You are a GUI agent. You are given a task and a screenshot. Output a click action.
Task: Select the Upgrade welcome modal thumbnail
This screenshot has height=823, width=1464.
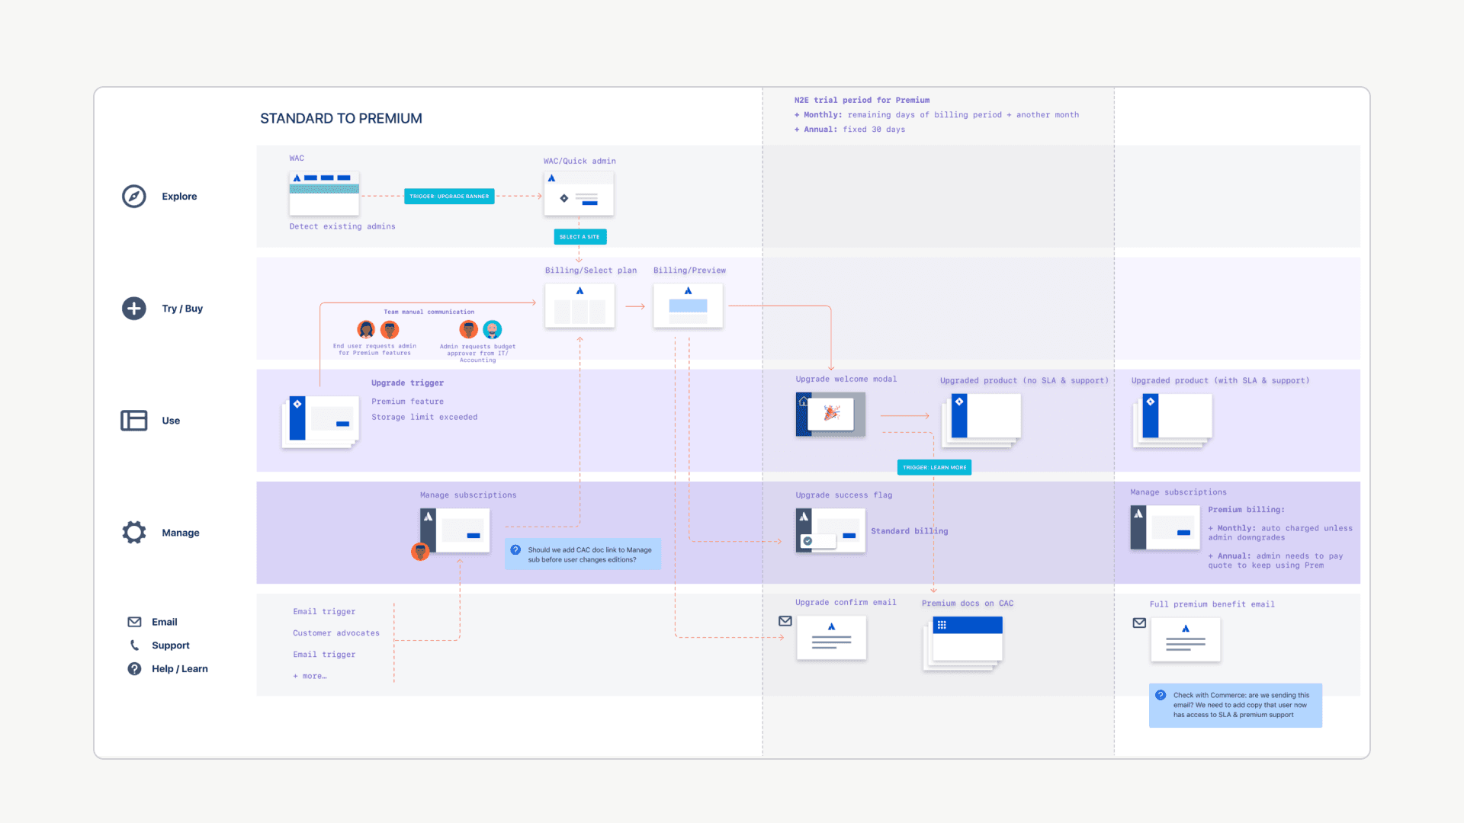click(830, 415)
